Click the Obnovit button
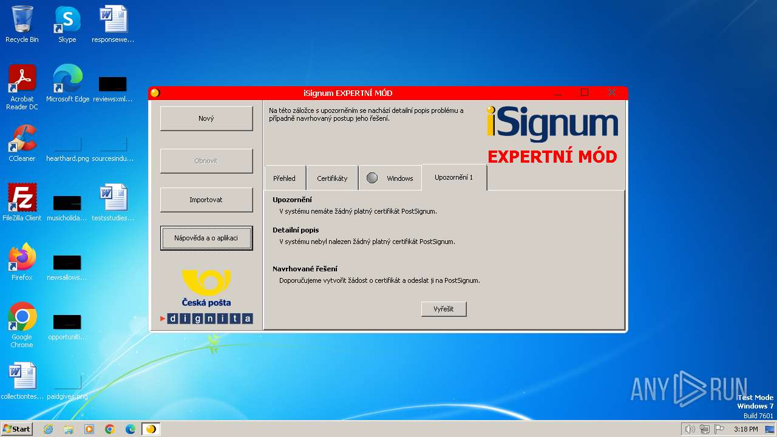Image resolution: width=777 pixels, height=437 pixels. click(x=206, y=161)
